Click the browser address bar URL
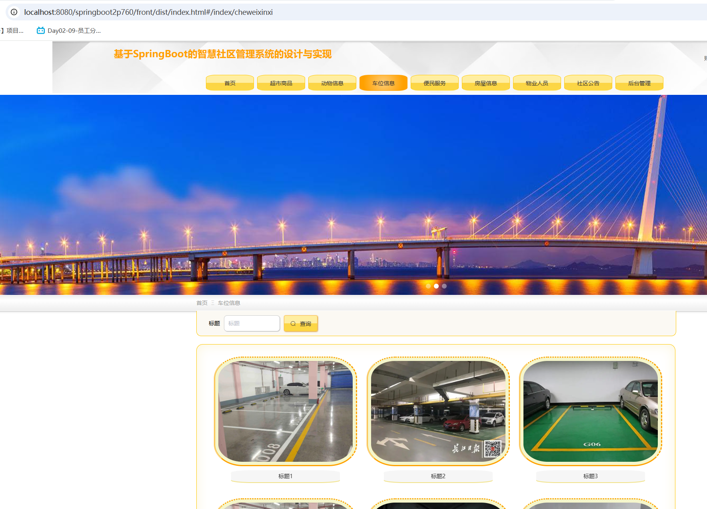This screenshot has height=509, width=707. [x=148, y=12]
